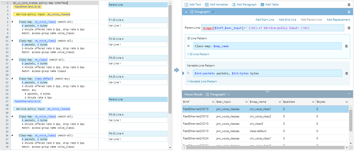Click the Add Start Line link
The image size is (354, 152).
(265, 20)
